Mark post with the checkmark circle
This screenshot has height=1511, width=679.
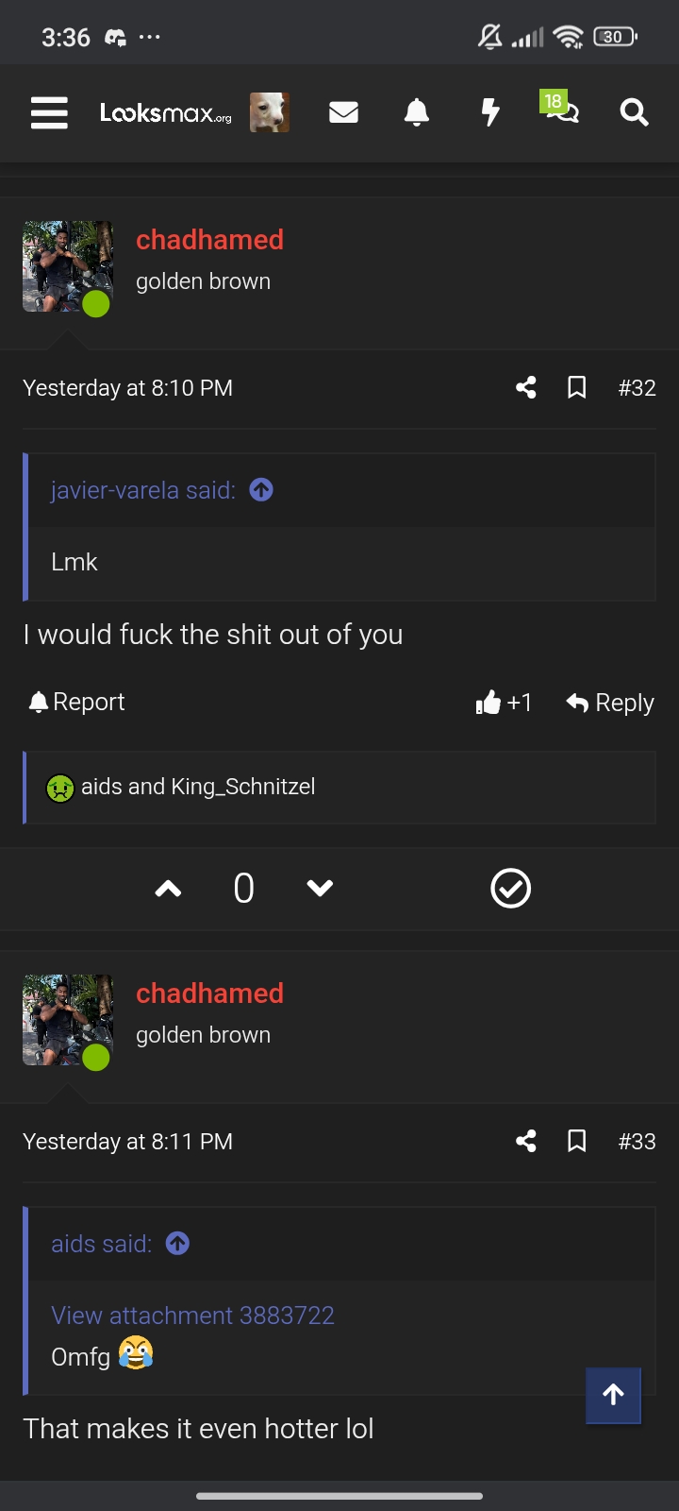click(x=511, y=889)
